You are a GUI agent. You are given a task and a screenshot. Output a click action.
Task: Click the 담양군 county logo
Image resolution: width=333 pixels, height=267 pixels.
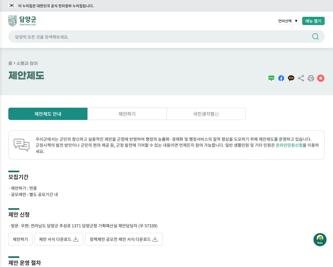[23, 21]
